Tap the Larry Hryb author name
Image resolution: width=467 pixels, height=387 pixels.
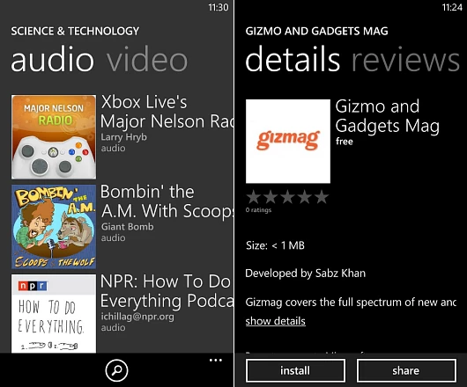(x=123, y=137)
